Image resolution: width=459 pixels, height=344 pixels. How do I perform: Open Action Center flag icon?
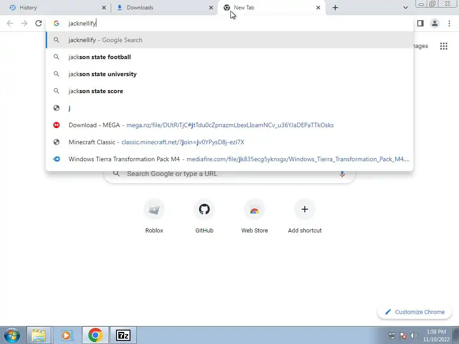point(403,335)
